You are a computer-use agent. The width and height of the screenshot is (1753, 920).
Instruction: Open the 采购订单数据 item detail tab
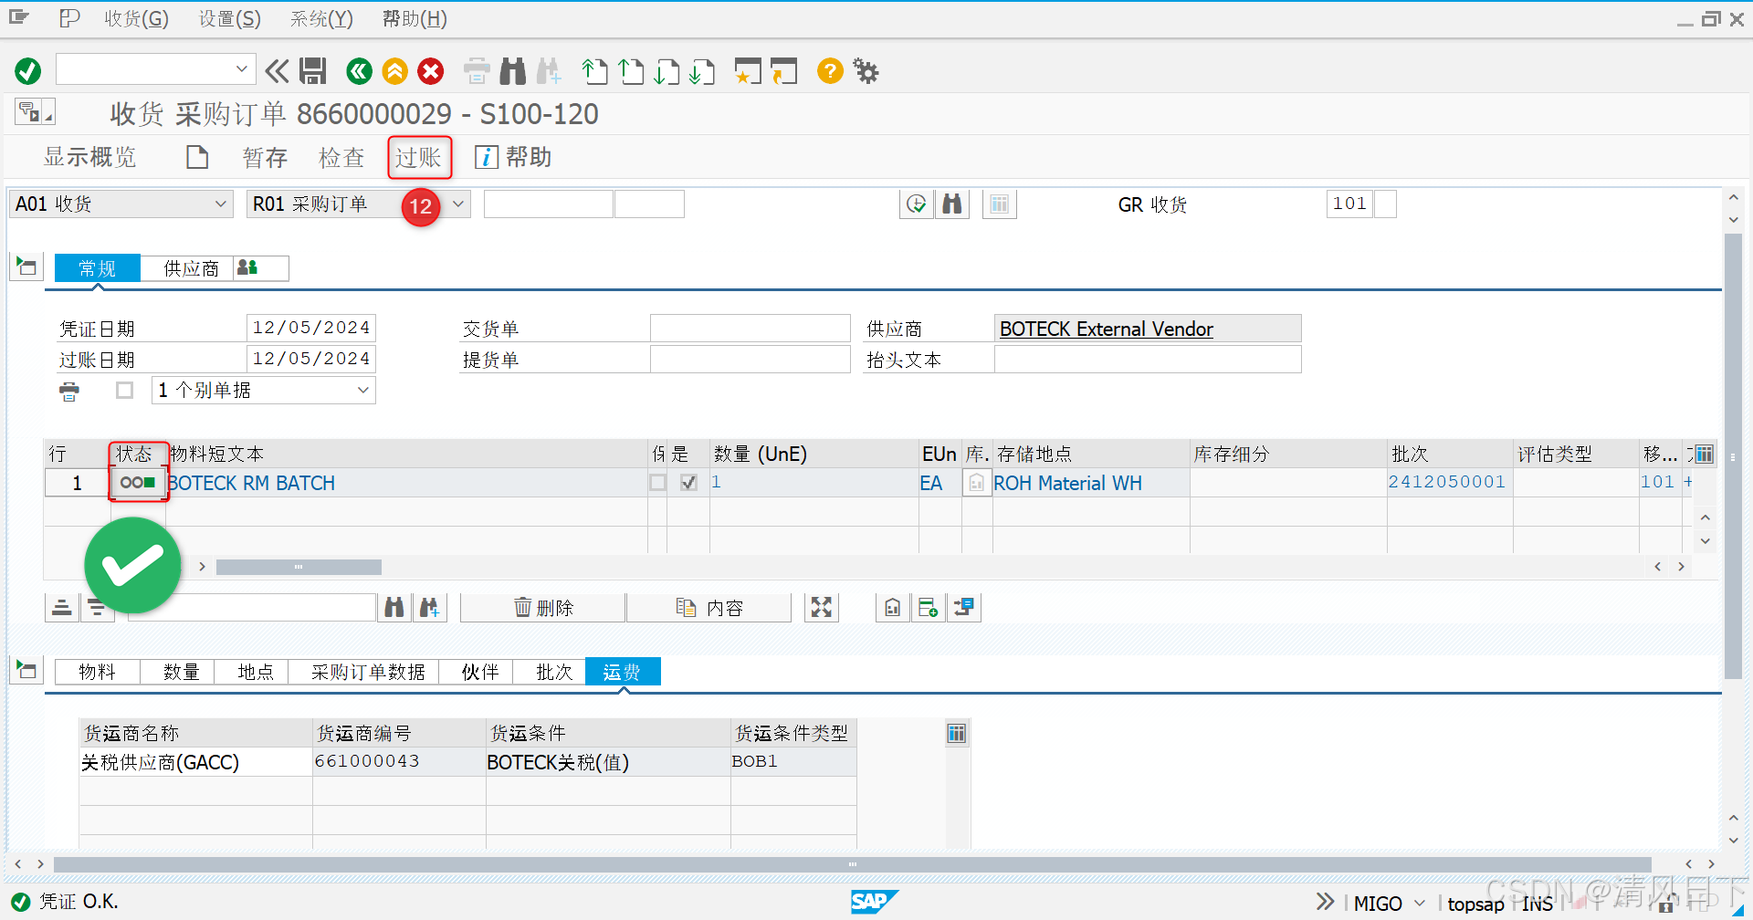coord(368,672)
